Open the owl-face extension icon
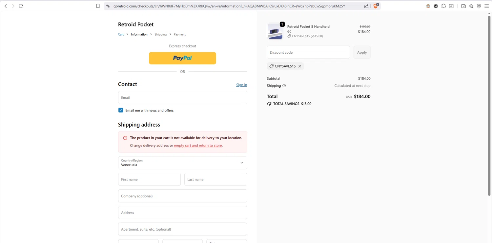 (428, 6)
